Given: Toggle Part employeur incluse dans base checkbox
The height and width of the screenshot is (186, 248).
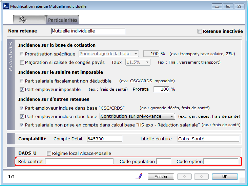Looking at the screenshot, I should (22, 117).
